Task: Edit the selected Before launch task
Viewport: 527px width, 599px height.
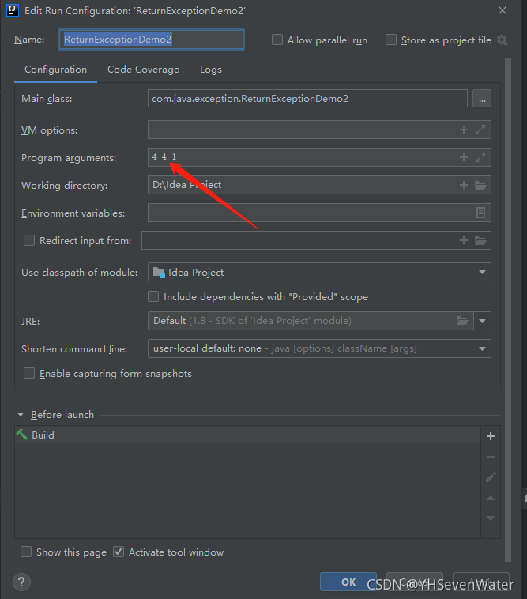Action: [x=491, y=477]
